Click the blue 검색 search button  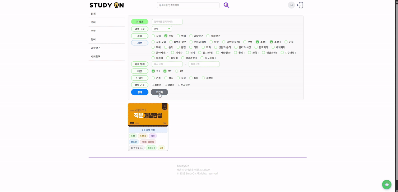click(140, 92)
